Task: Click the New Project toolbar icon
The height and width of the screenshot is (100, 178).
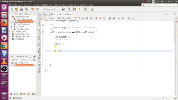Action: (17, 9)
